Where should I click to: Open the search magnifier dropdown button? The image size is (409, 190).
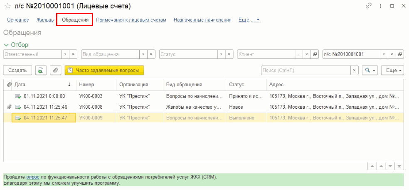pos(369,71)
